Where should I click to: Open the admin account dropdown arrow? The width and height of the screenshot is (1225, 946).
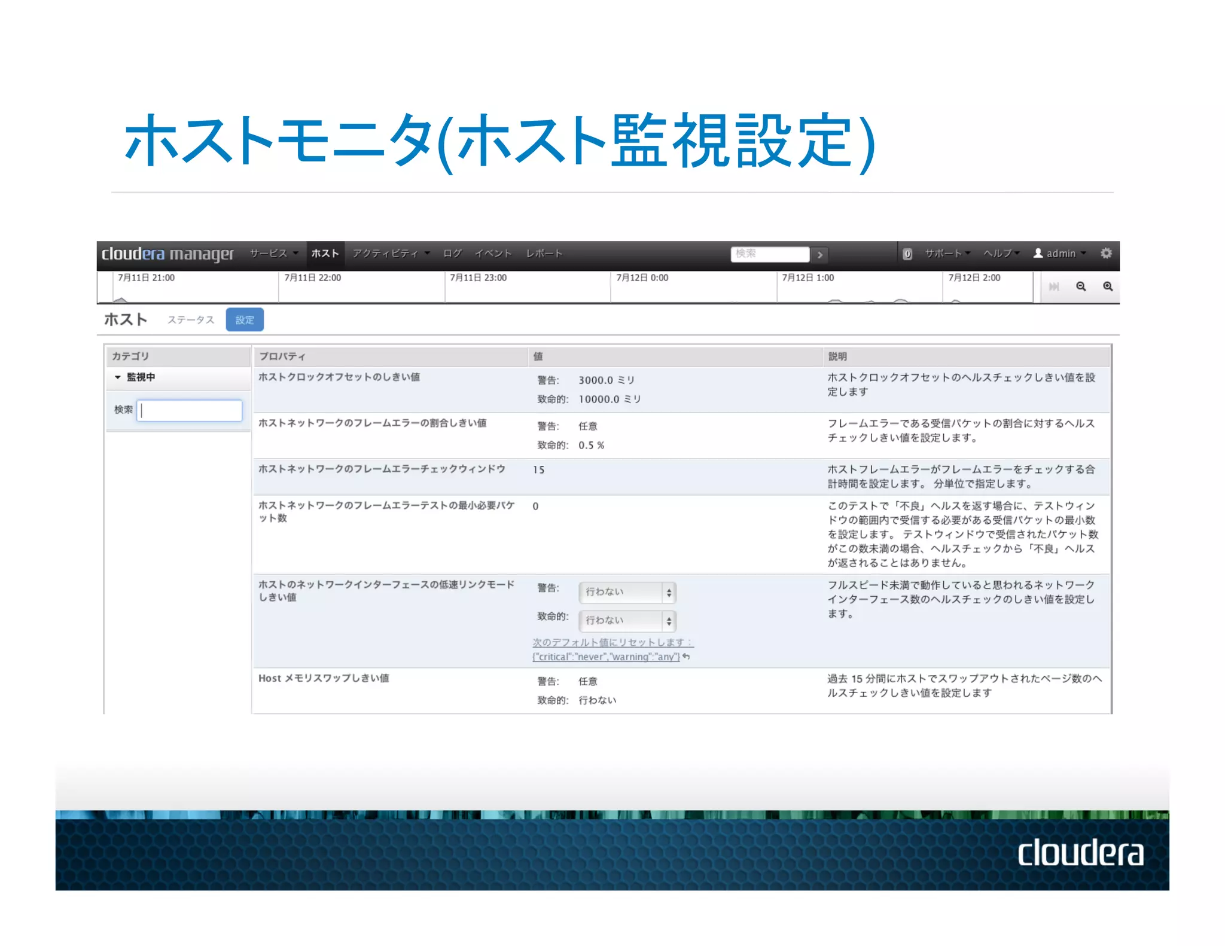coord(1083,253)
